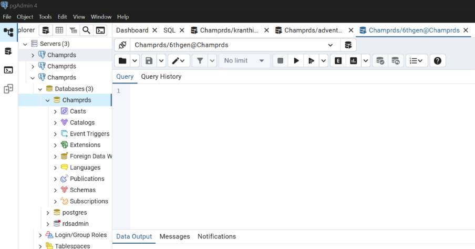Open dropdown arrow next to Filter
475x249 pixels.
coord(212,61)
